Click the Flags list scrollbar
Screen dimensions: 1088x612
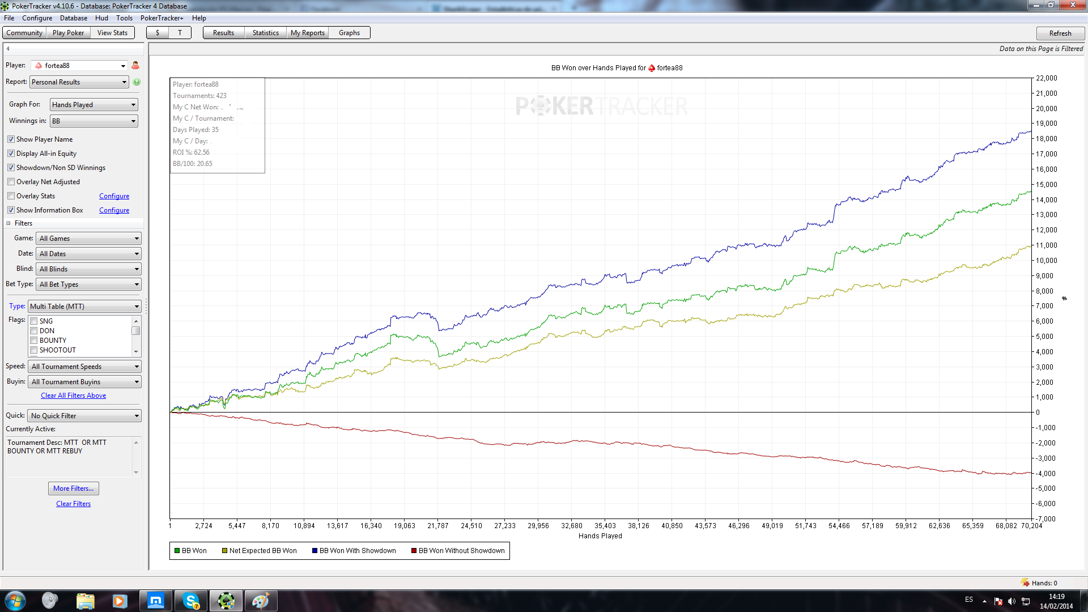pos(136,336)
